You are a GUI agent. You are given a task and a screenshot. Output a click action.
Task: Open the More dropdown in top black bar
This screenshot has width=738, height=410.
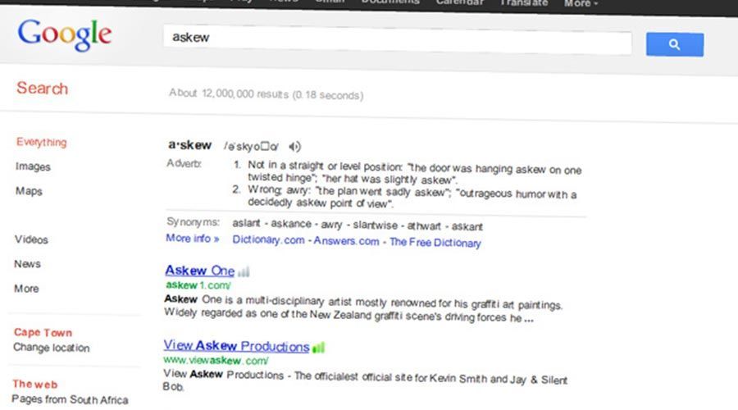(581, 3)
